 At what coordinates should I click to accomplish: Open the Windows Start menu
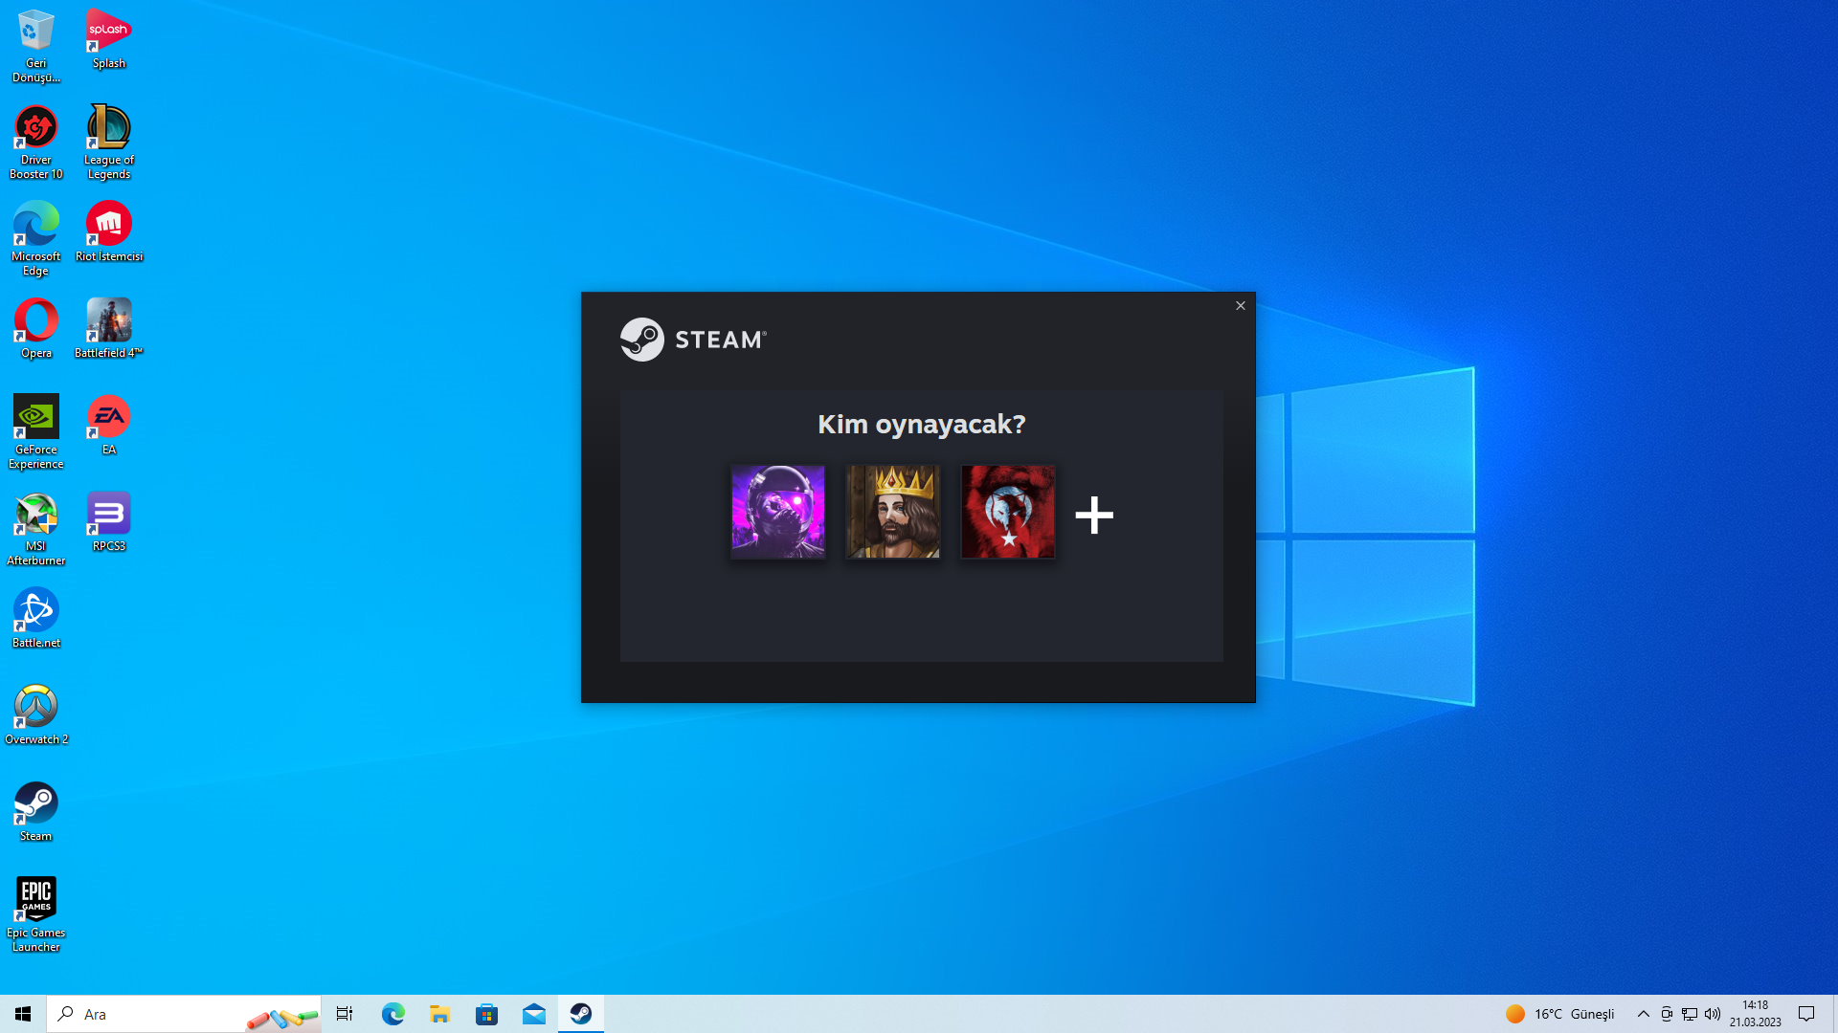point(23,1014)
